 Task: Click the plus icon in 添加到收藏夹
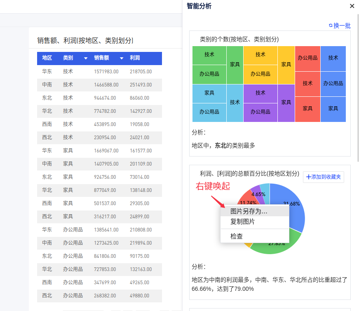308,177
